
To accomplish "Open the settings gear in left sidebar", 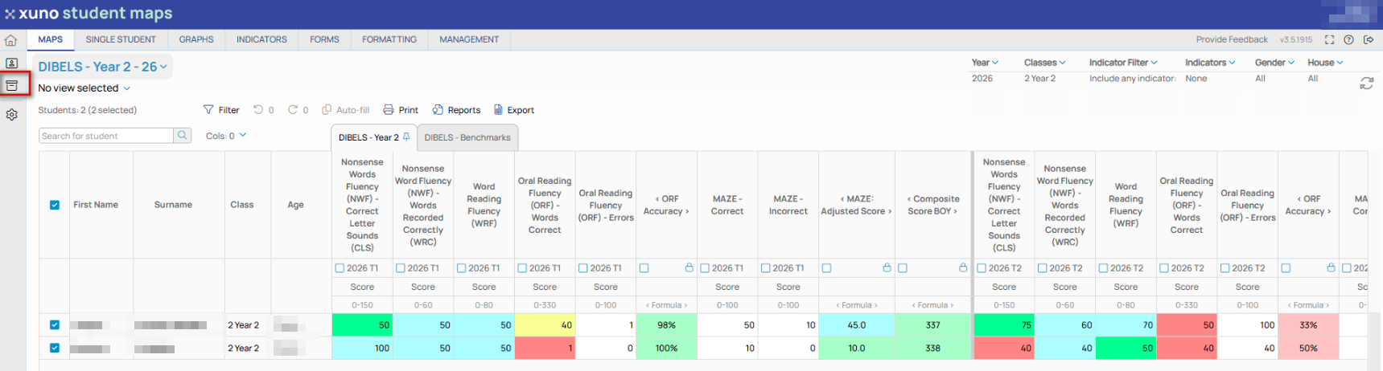I will [x=11, y=115].
